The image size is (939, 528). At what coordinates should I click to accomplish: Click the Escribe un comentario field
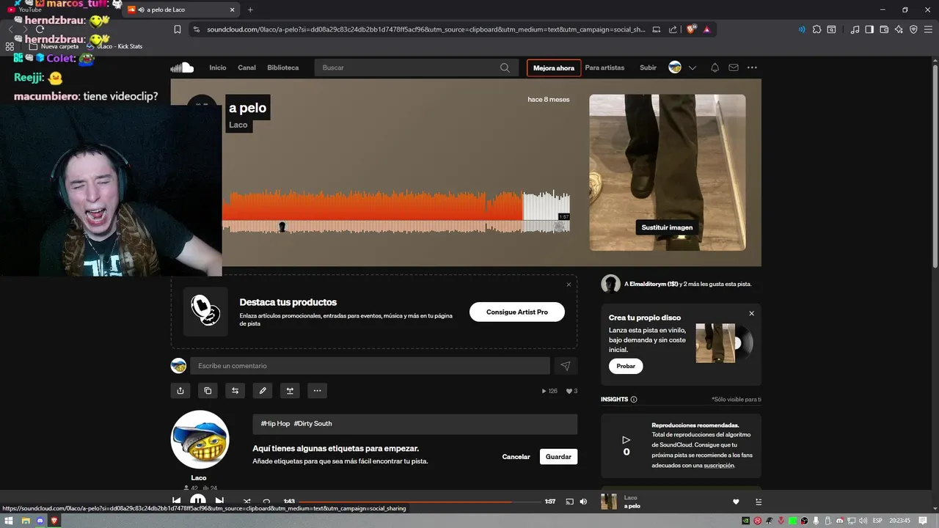(370, 366)
